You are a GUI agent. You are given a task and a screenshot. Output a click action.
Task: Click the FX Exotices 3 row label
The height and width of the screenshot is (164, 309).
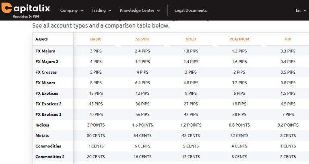click(x=48, y=114)
